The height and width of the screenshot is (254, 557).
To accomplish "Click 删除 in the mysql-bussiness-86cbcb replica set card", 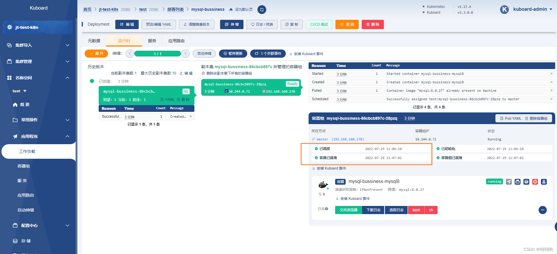I will pyautogui.click(x=183, y=100).
